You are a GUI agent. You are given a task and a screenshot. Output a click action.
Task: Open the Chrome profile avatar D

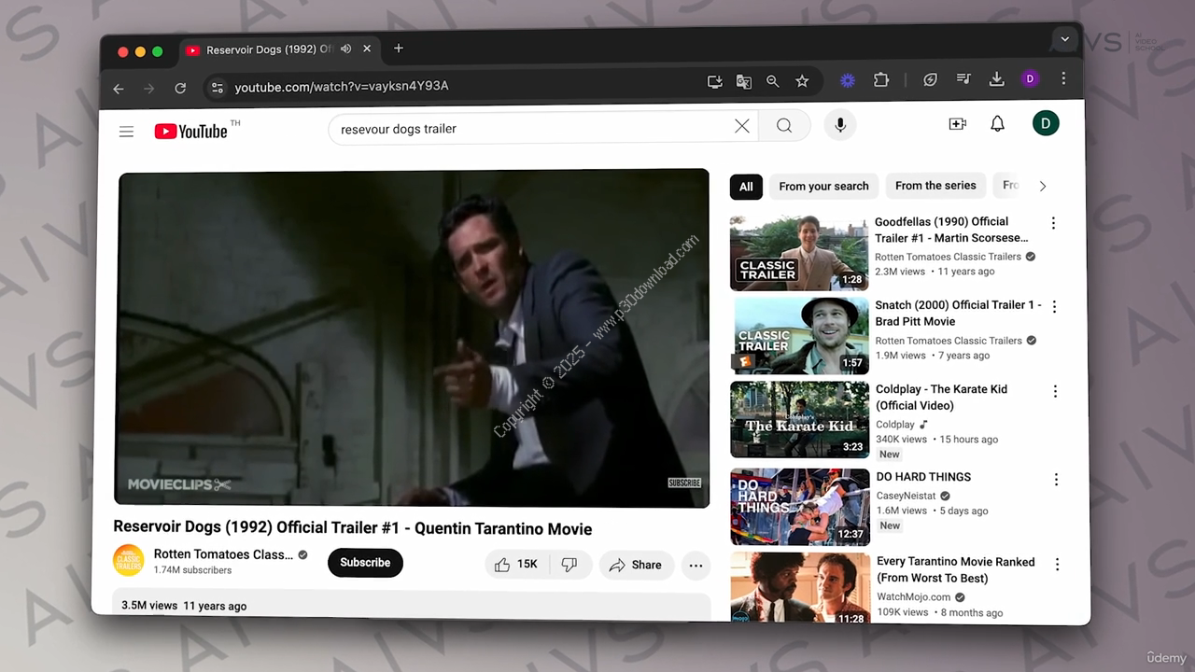point(1030,78)
